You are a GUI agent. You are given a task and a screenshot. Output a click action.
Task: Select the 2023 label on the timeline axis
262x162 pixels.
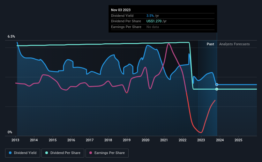(x=201, y=140)
